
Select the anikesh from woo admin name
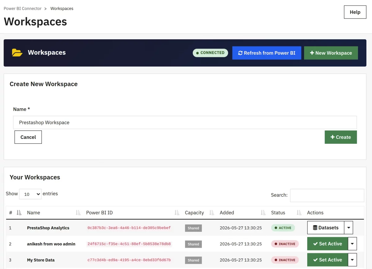click(x=51, y=244)
